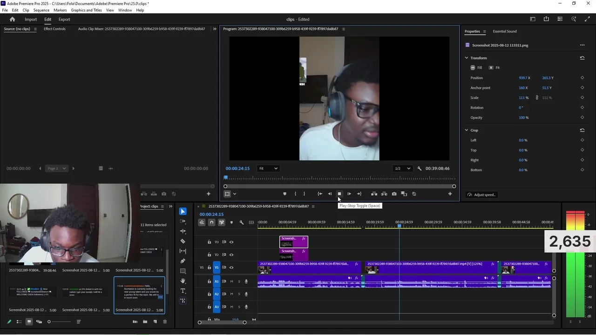Click the trash icon in Project panel
The height and width of the screenshot is (335, 596).
[165, 322]
